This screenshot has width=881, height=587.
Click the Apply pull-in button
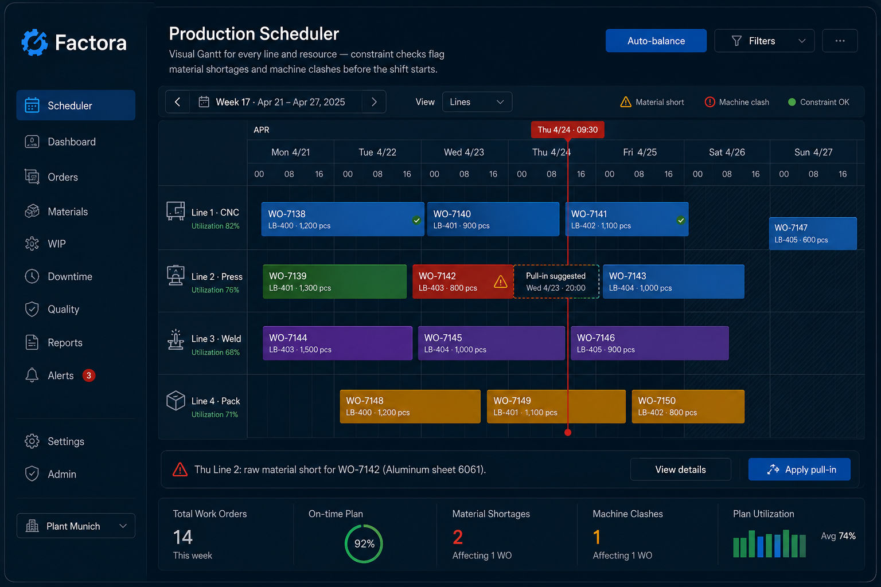[800, 469]
